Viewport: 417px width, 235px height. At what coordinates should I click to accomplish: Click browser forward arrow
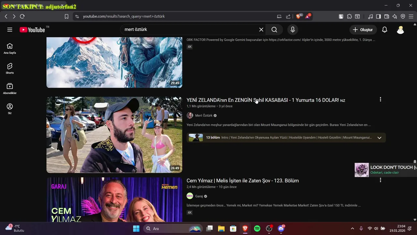(14, 16)
